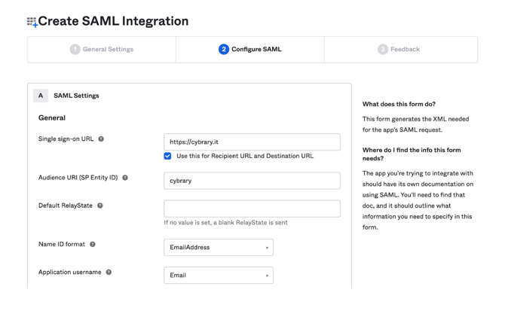
Task: Expand the Application username dropdown
Action: click(218, 276)
